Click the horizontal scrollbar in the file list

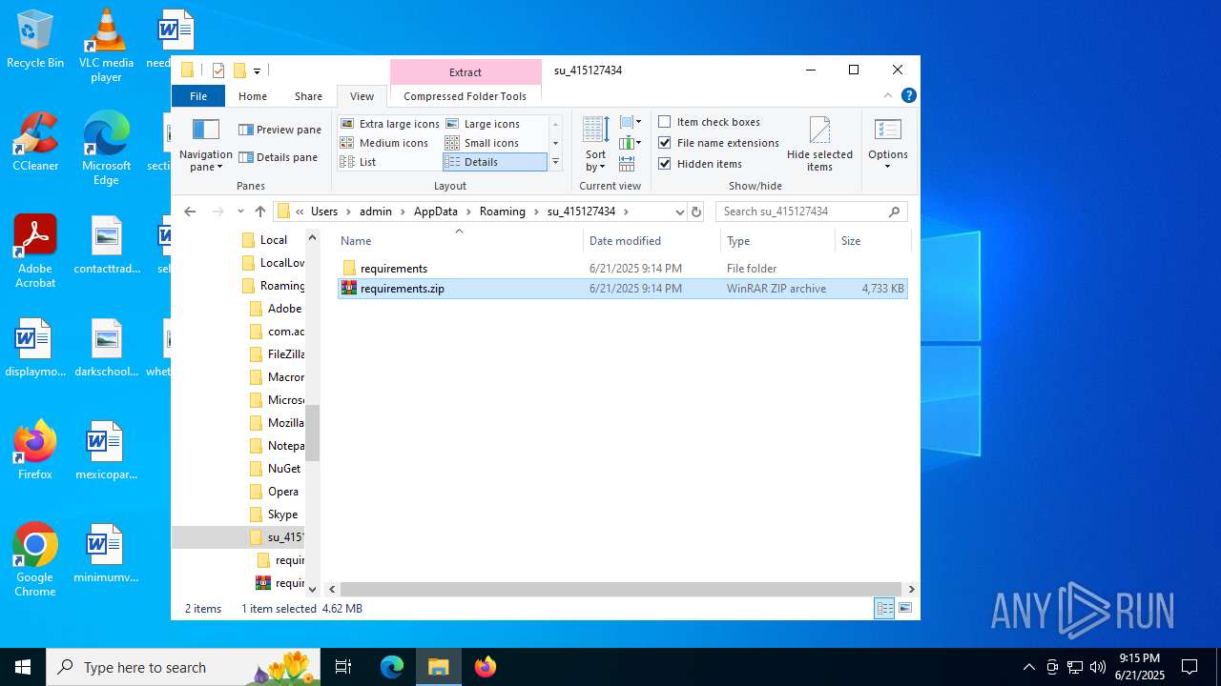[x=621, y=590]
